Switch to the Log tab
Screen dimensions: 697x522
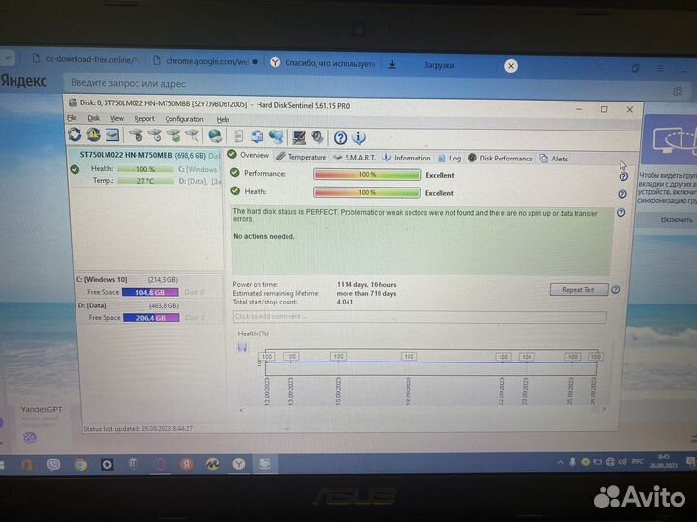[x=450, y=158]
